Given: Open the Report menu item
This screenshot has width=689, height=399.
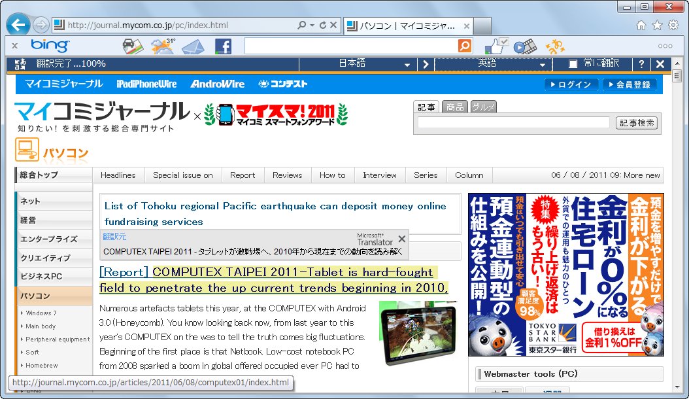Looking at the screenshot, I should (243, 175).
